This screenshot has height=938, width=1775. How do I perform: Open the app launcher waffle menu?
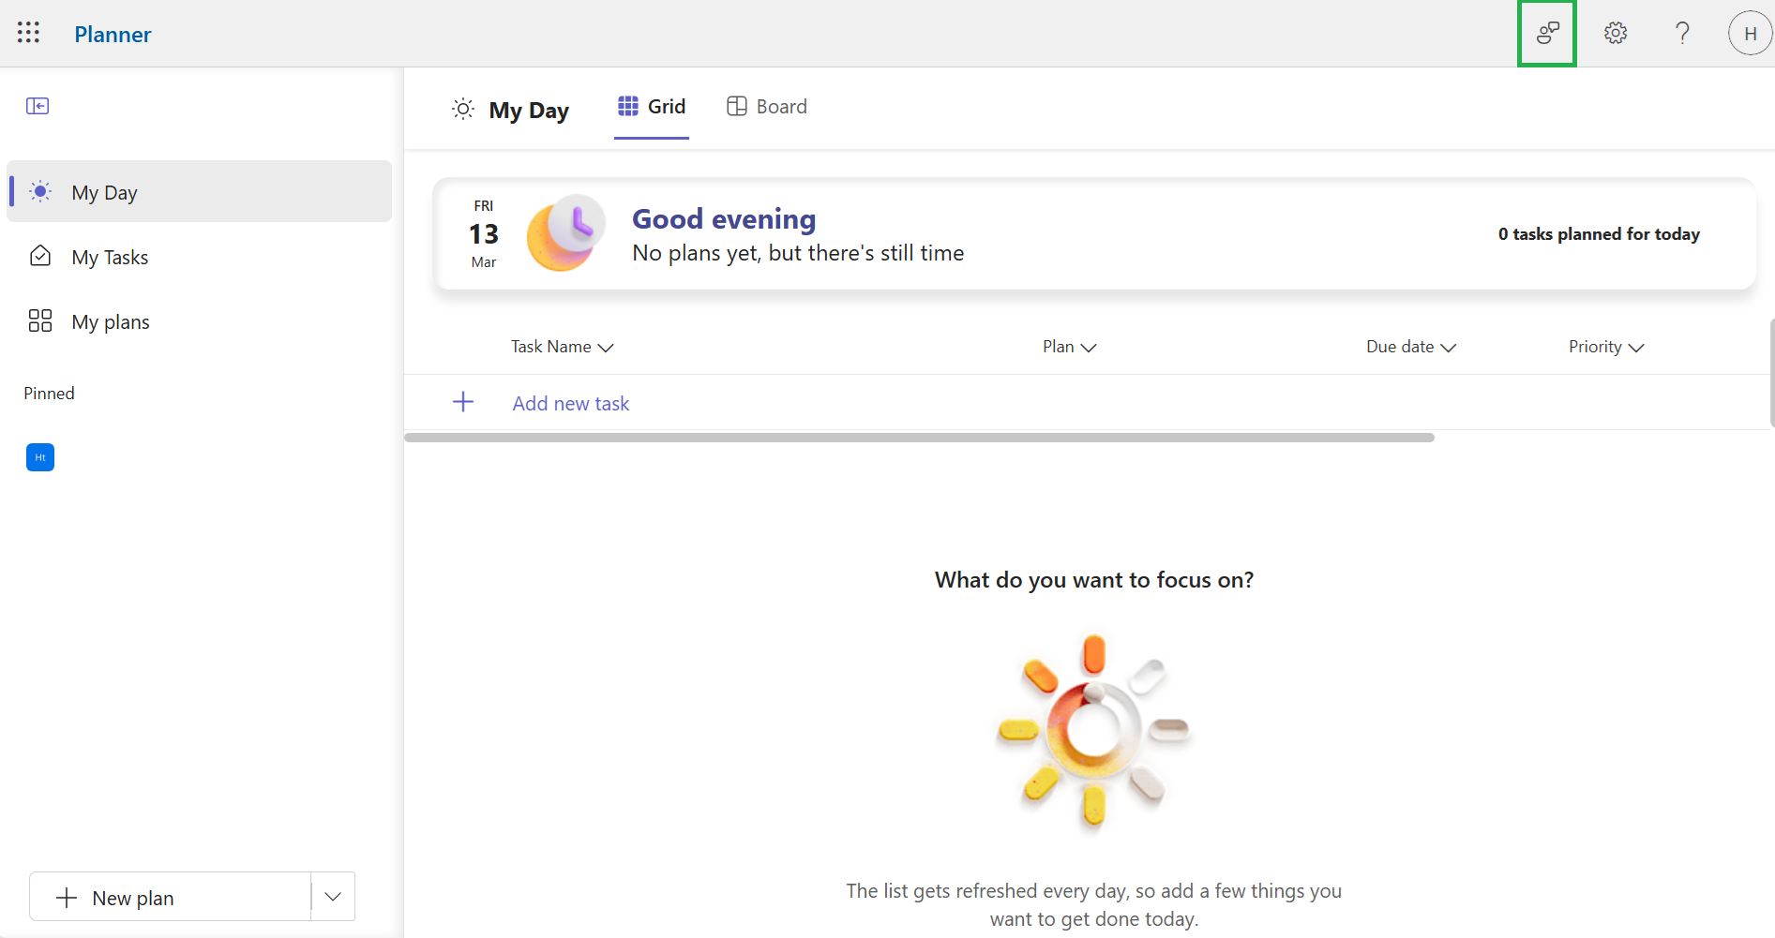coord(28,33)
